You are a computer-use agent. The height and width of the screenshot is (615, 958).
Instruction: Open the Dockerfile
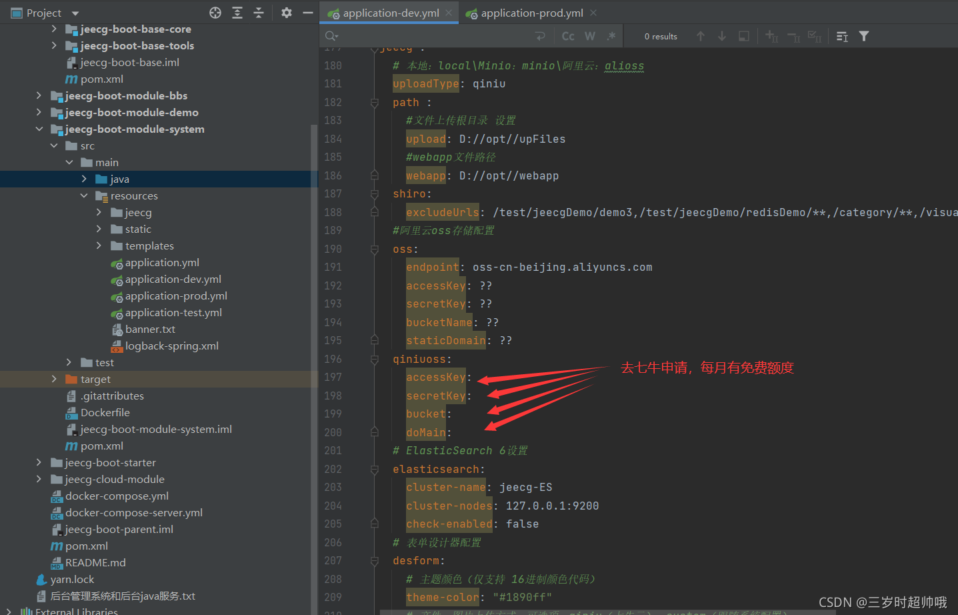[105, 412]
